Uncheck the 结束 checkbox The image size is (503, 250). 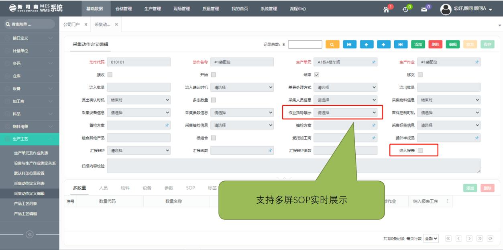pyautogui.click(x=316, y=75)
